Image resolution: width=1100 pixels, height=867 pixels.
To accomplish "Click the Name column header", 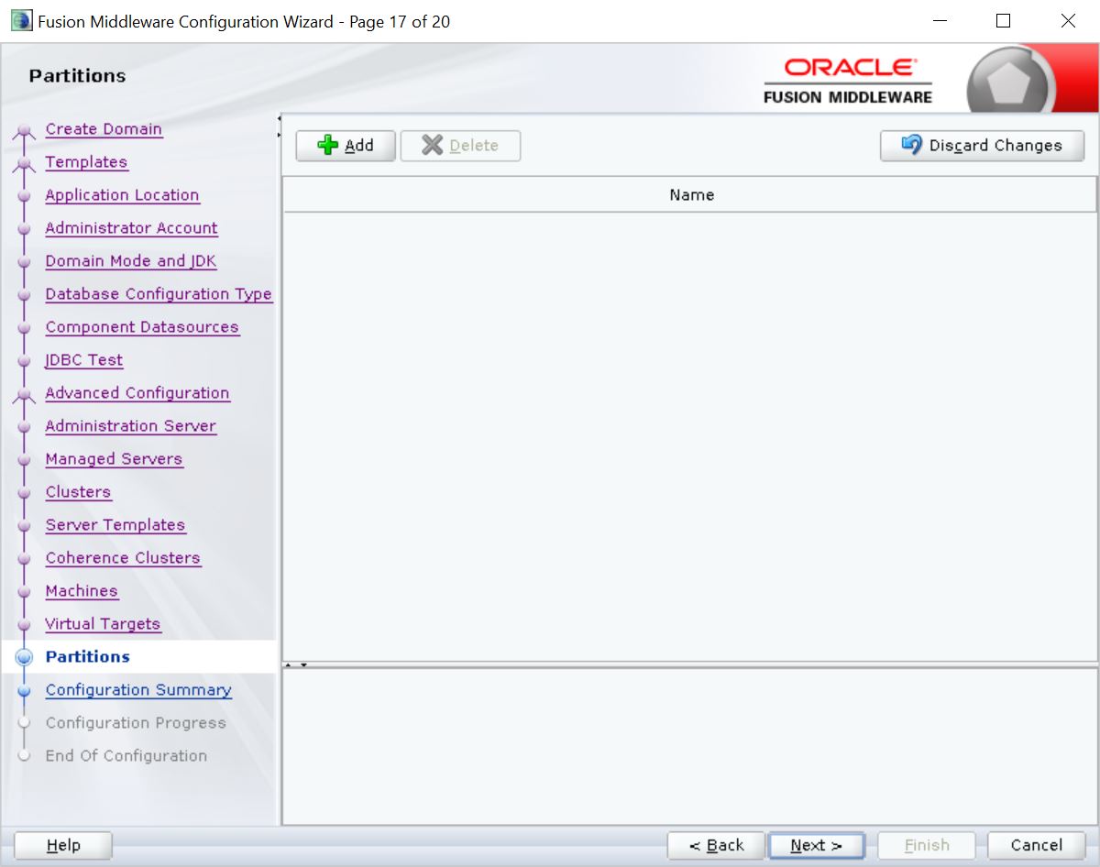I will tap(690, 194).
